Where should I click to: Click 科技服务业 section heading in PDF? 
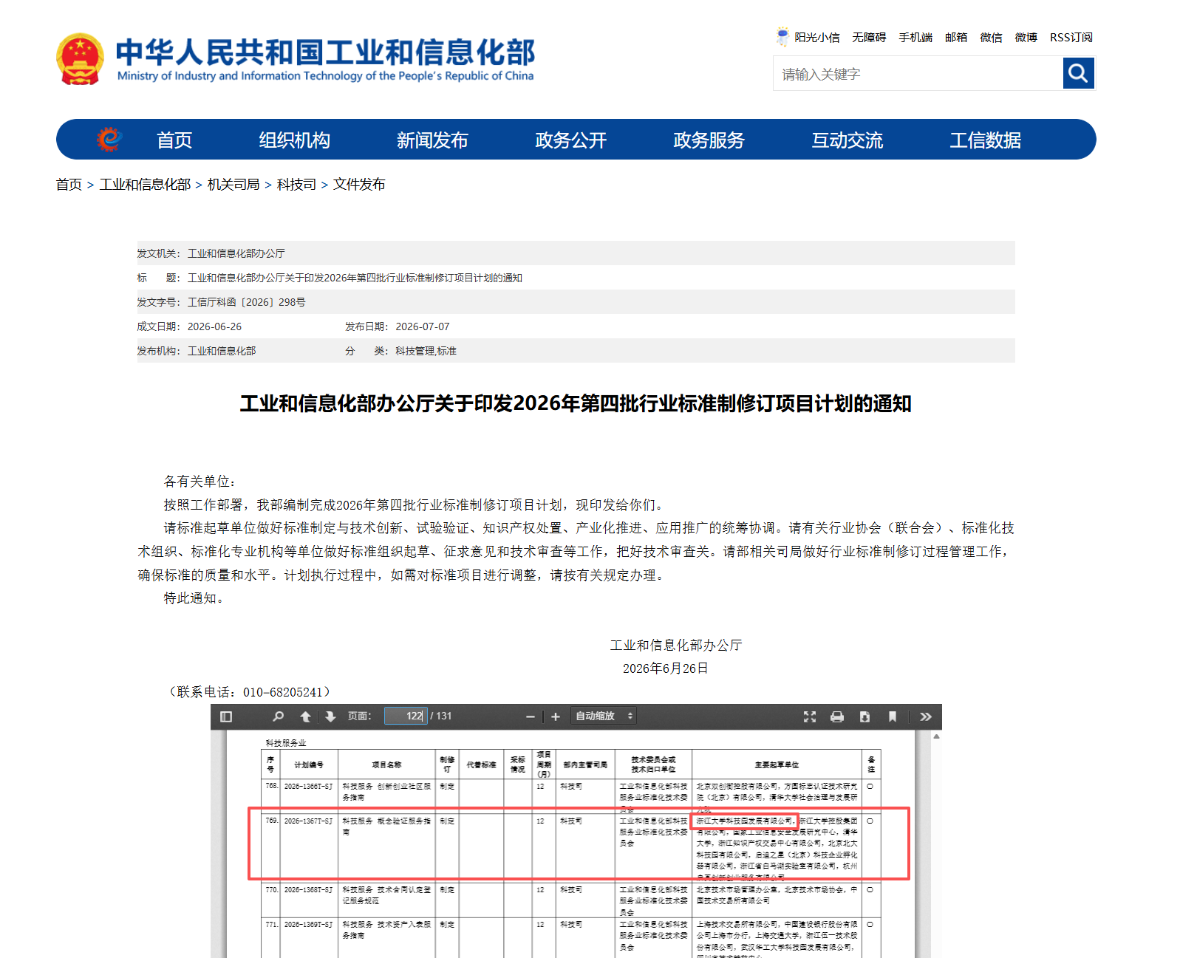point(286,742)
